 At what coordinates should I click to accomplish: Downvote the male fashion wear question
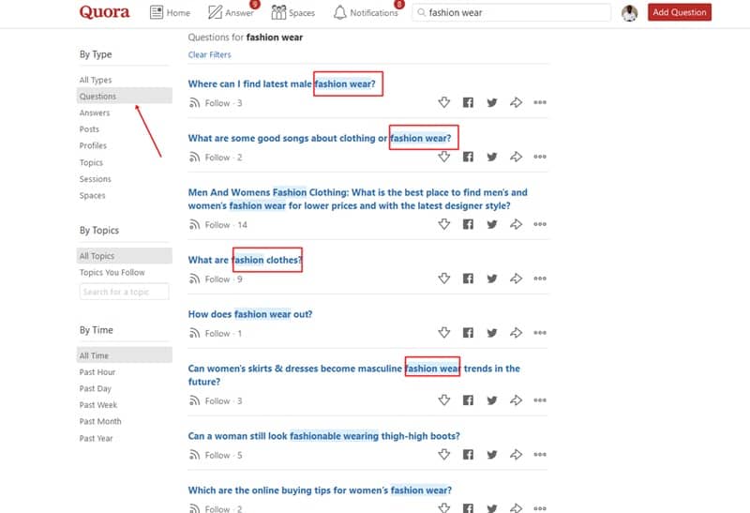coord(444,103)
